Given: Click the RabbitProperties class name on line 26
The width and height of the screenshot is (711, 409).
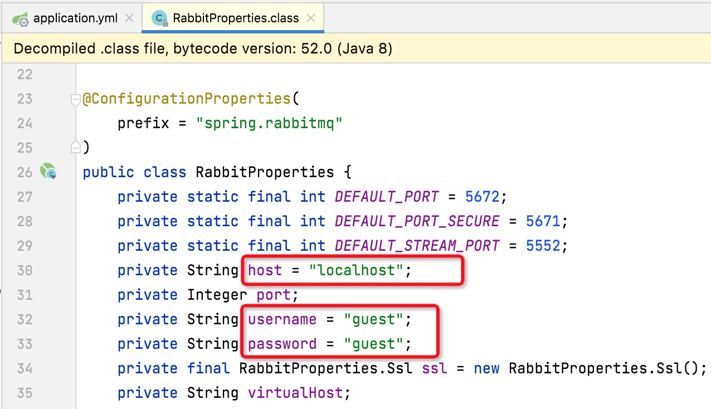Looking at the screenshot, I should click(265, 172).
